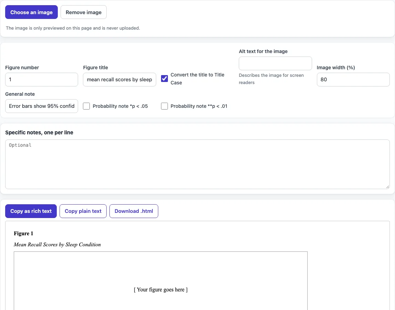Click the Specific notes text area
This screenshot has height=310, width=395.
pos(197,164)
